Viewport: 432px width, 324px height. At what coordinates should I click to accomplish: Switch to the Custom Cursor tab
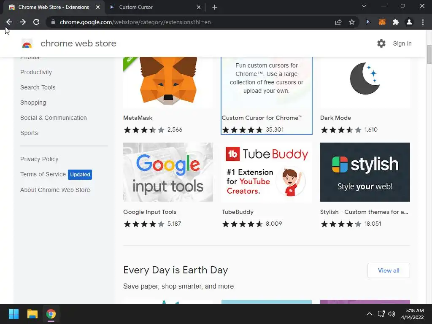[x=155, y=7]
